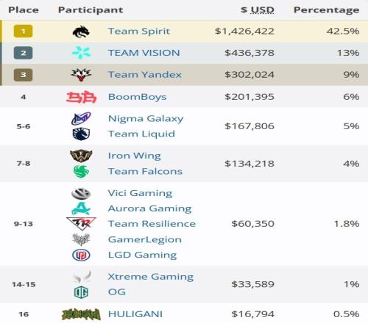Click the Team Liquid horse logo
The image size is (368, 323).
pos(81,134)
